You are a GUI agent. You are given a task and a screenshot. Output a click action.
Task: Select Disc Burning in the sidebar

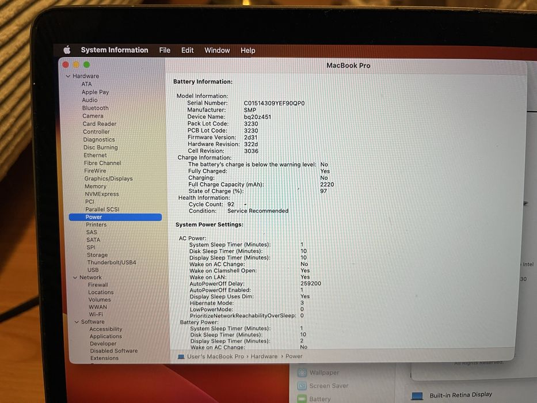(100, 147)
